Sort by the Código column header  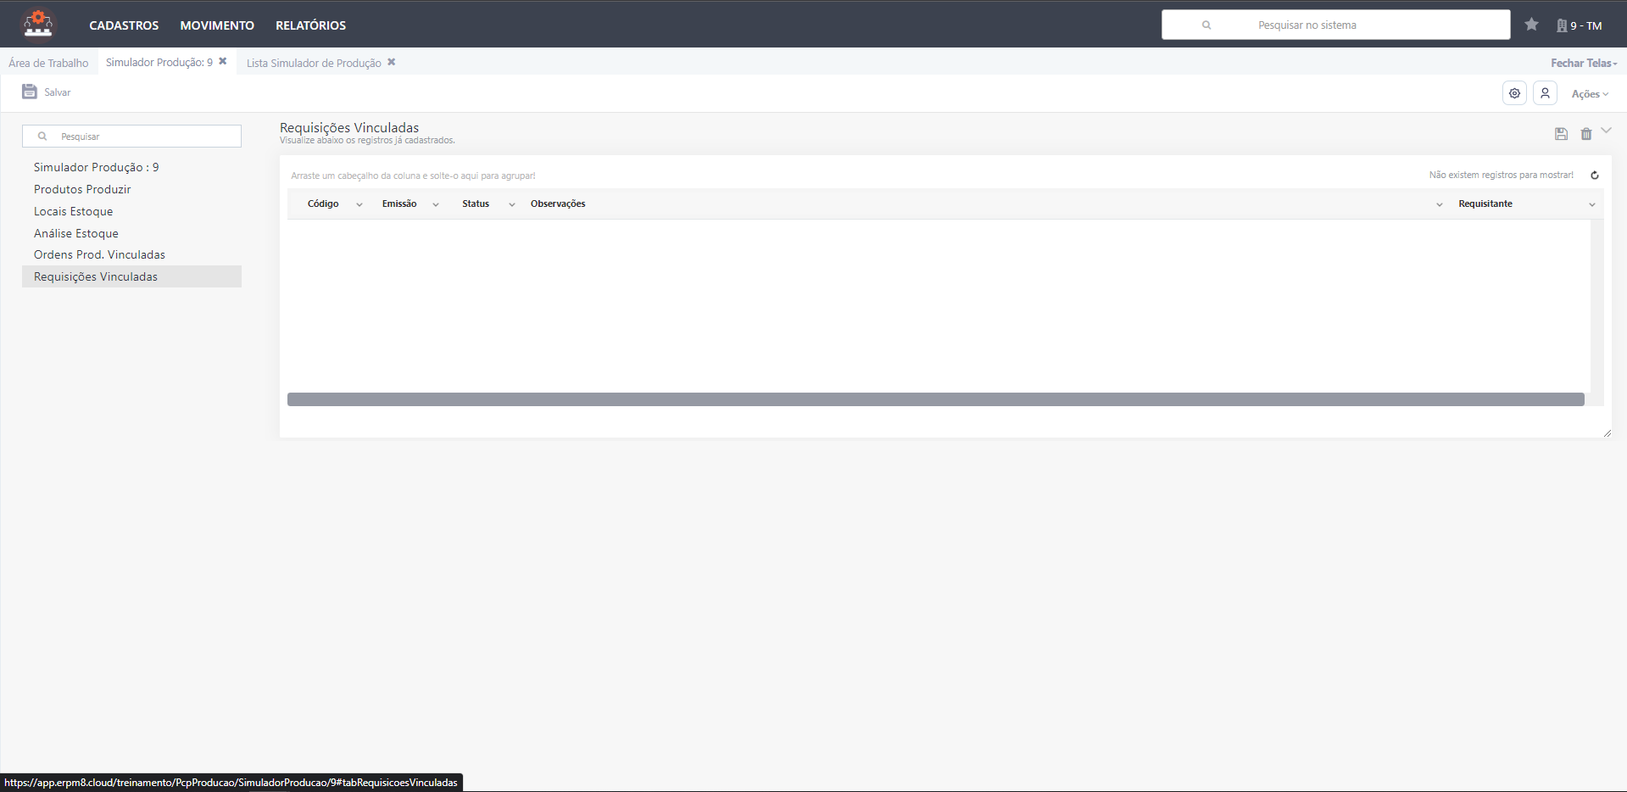pos(323,204)
